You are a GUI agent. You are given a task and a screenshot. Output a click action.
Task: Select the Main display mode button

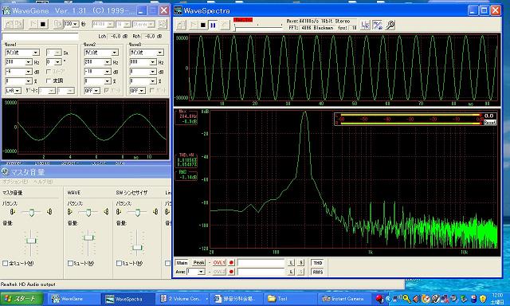182,263
